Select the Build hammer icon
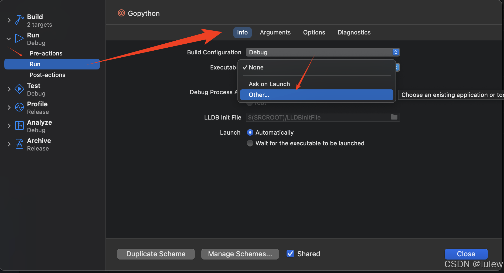 click(x=19, y=19)
